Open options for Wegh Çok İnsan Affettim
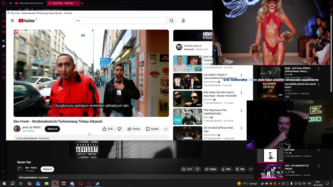 (x=319, y=69)
